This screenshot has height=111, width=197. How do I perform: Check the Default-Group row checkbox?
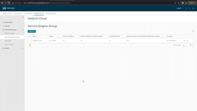(30, 41)
